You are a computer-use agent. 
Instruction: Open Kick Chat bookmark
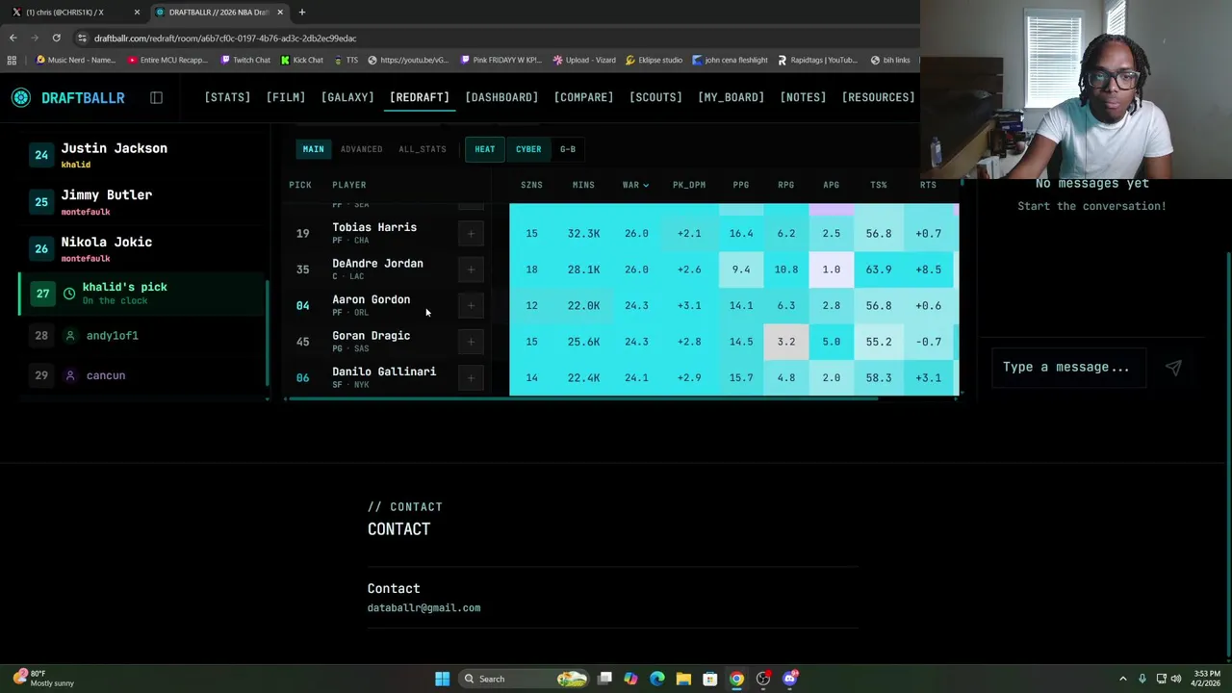tap(302, 60)
